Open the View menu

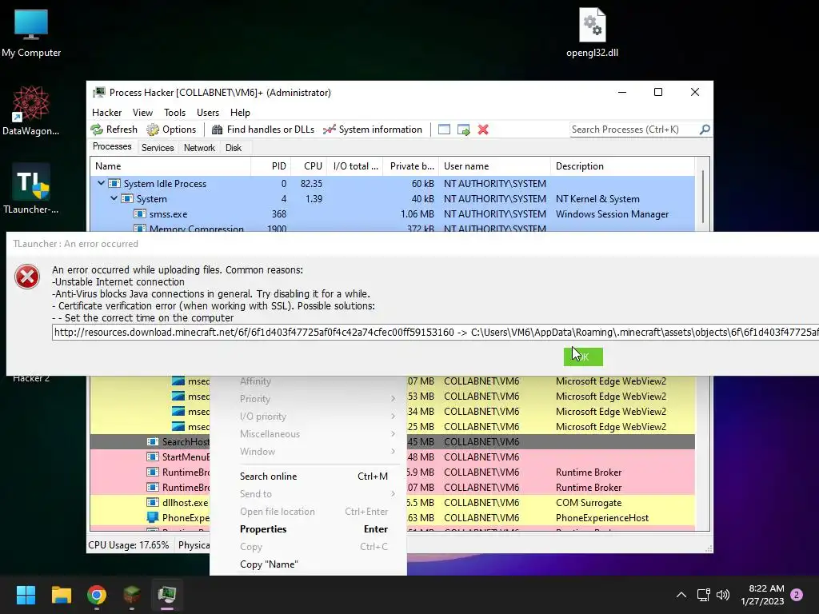coord(142,113)
